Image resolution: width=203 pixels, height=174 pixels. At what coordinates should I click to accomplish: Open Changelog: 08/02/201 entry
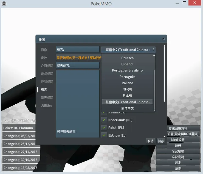click(x=19, y=136)
